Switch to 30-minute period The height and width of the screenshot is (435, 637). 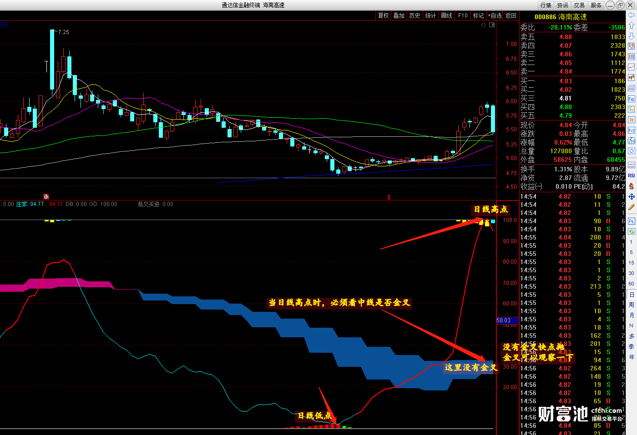(631, 273)
